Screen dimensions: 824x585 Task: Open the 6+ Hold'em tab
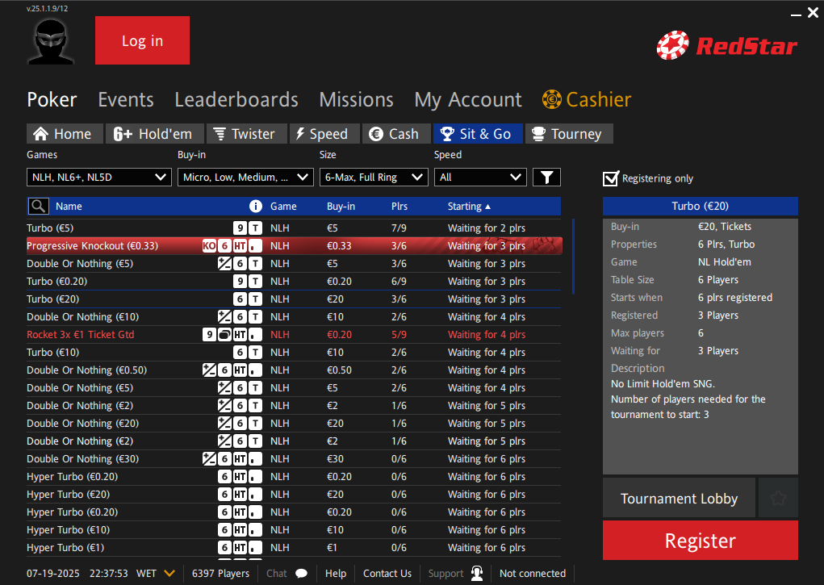tap(153, 134)
